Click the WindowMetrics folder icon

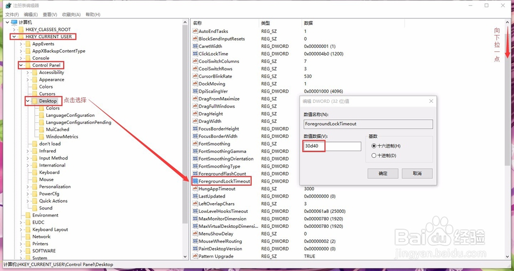coord(41,137)
